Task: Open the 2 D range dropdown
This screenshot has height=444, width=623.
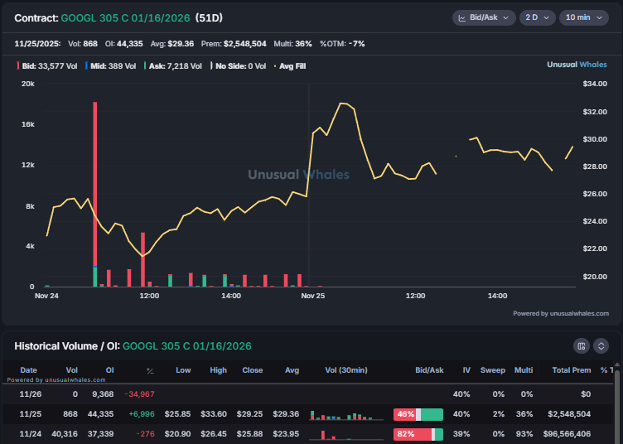Action: [x=537, y=18]
